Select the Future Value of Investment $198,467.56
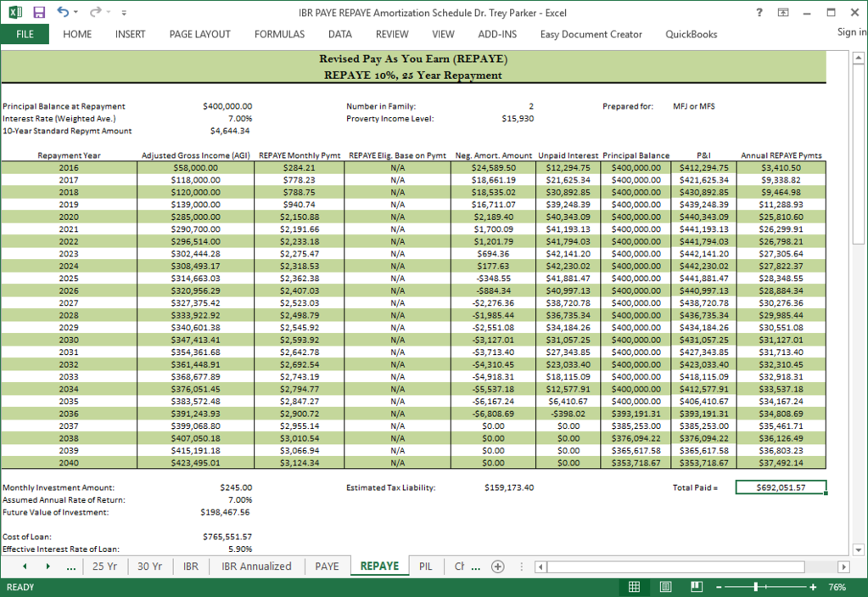 (225, 512)
